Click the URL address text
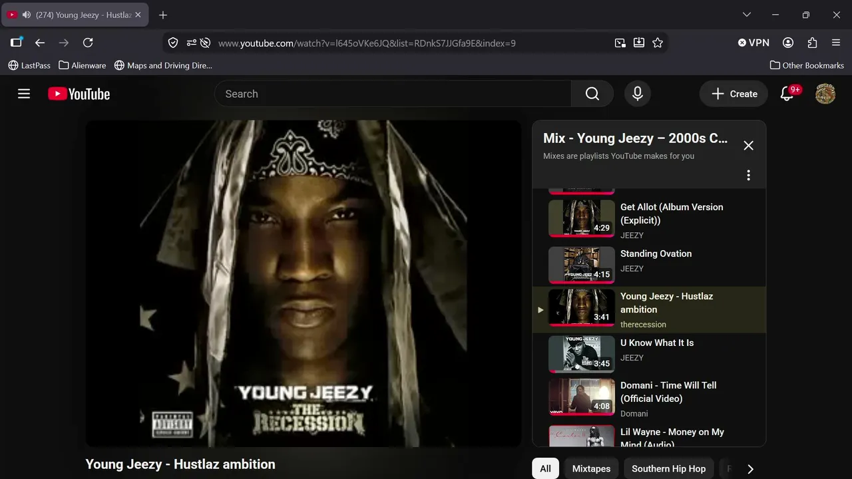852x479 pixels. (x=367, y=43)
